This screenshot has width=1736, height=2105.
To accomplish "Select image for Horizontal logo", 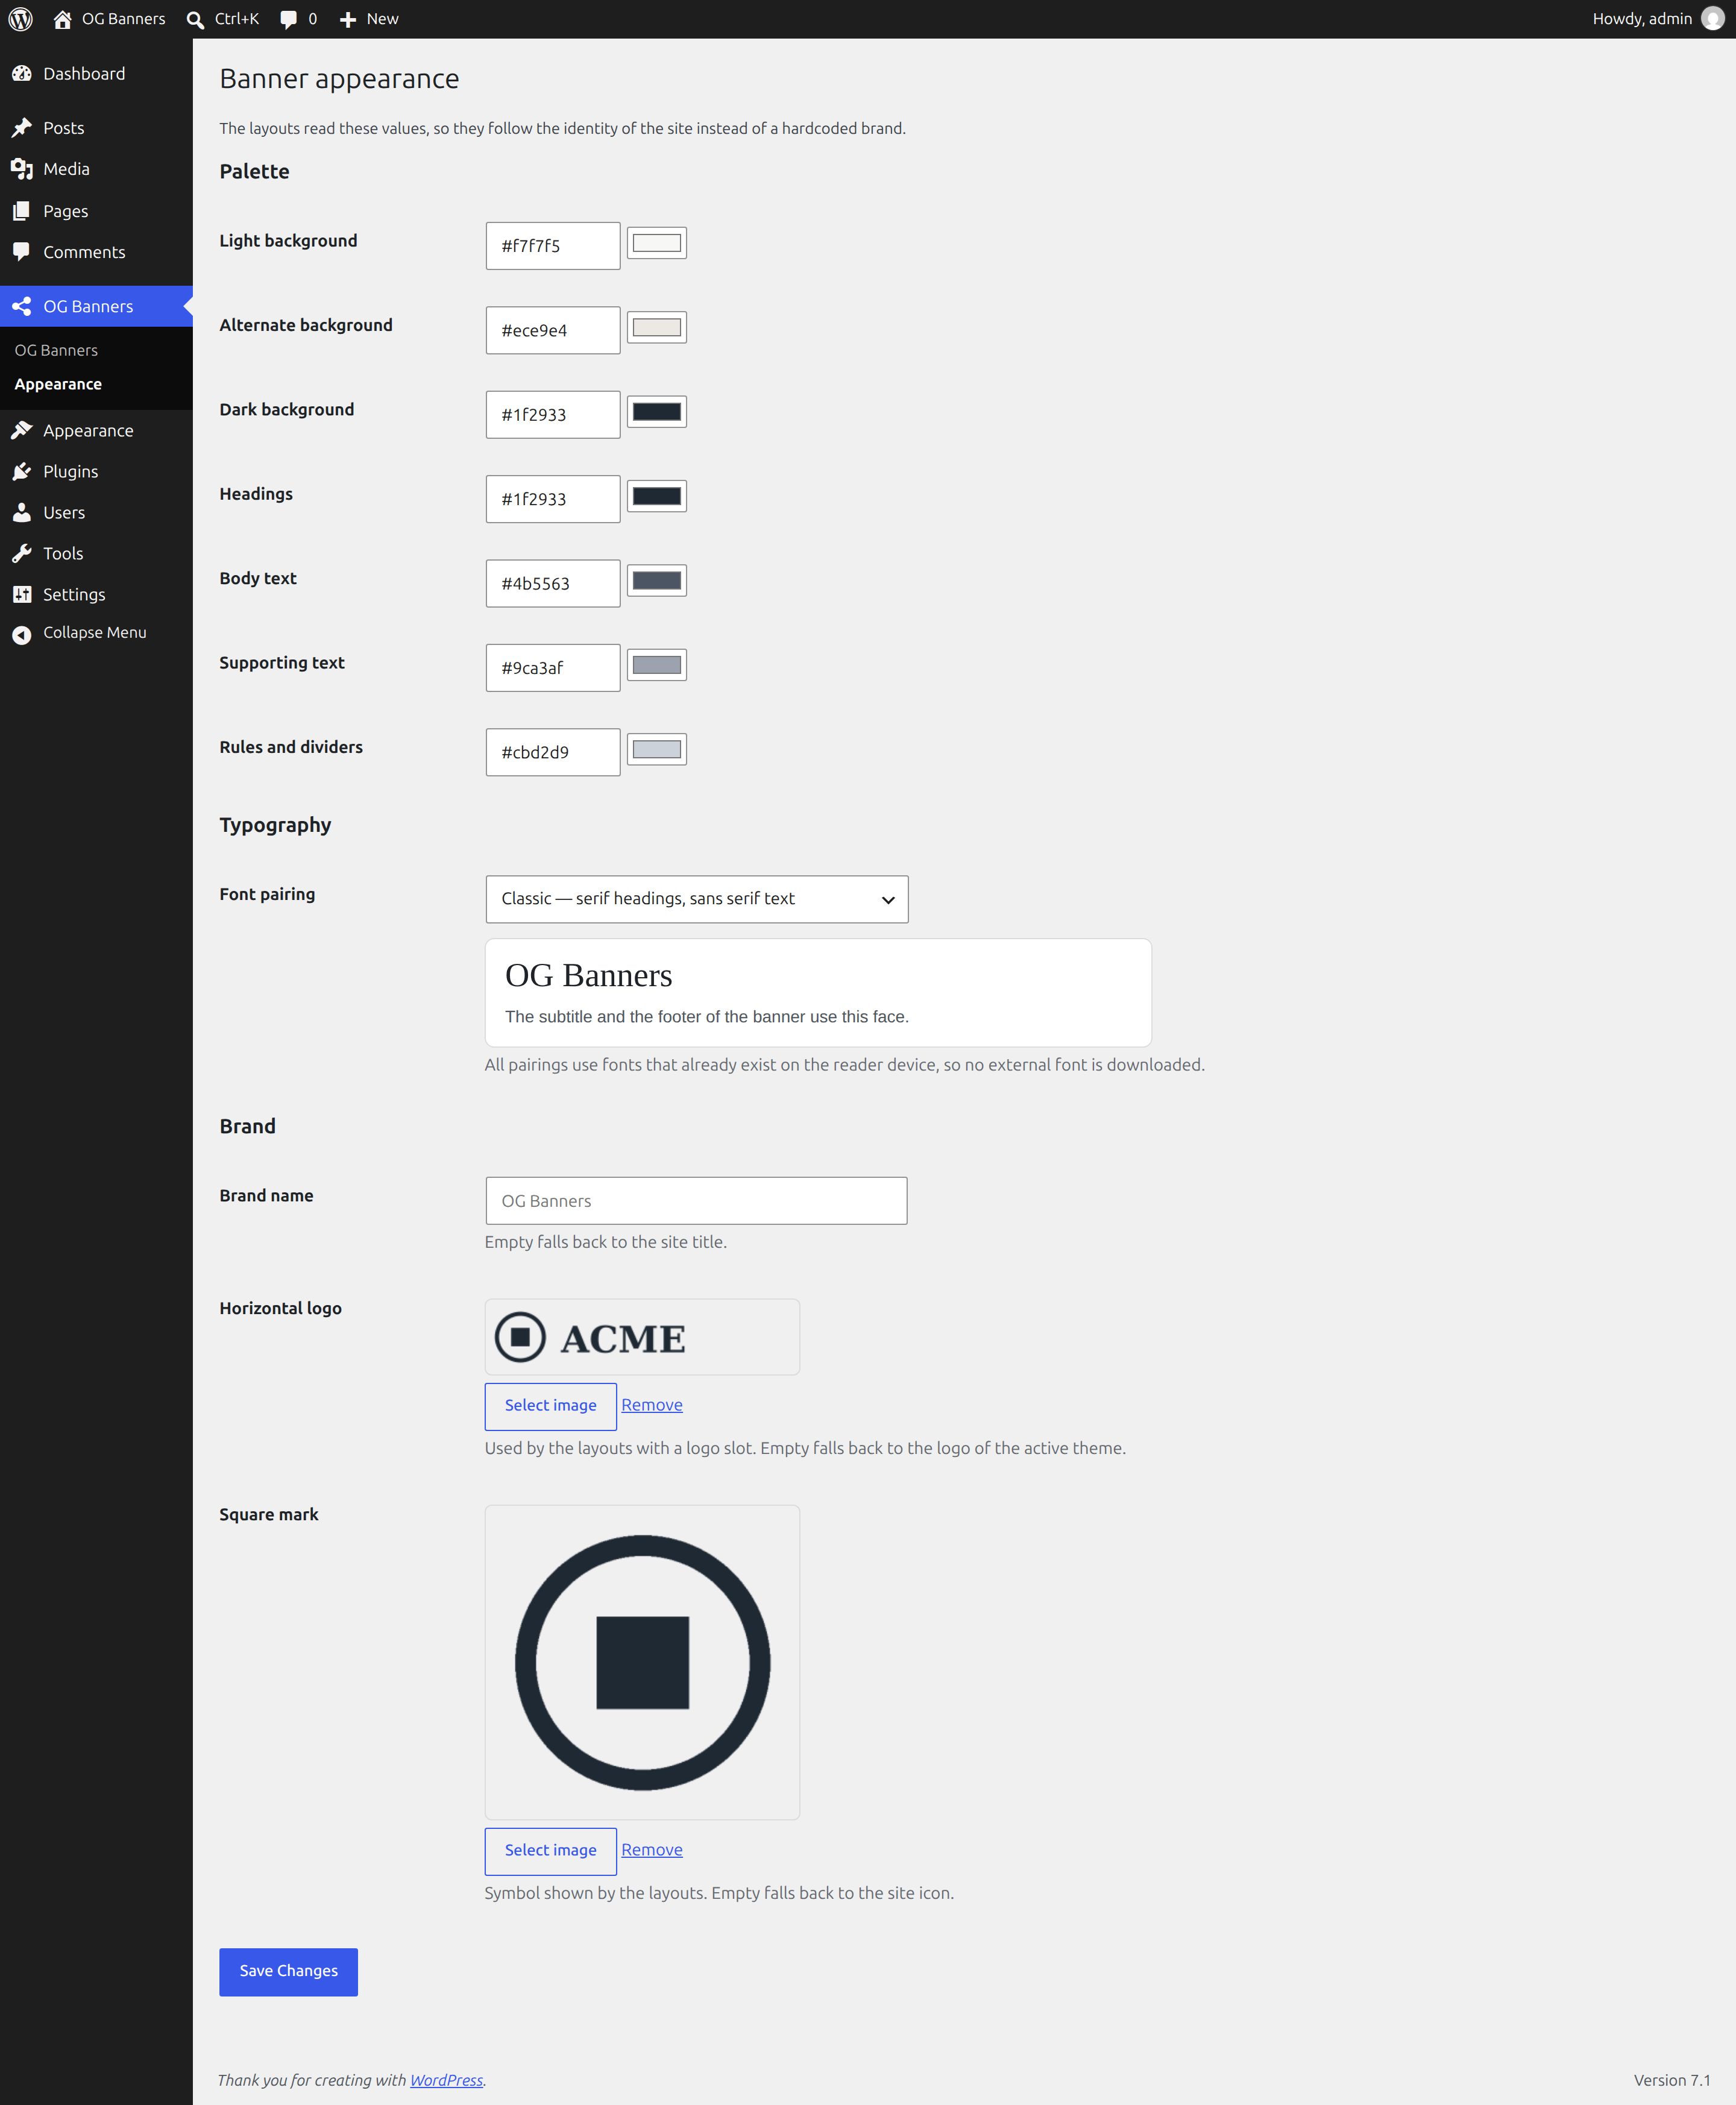I will click(550, 1406).
